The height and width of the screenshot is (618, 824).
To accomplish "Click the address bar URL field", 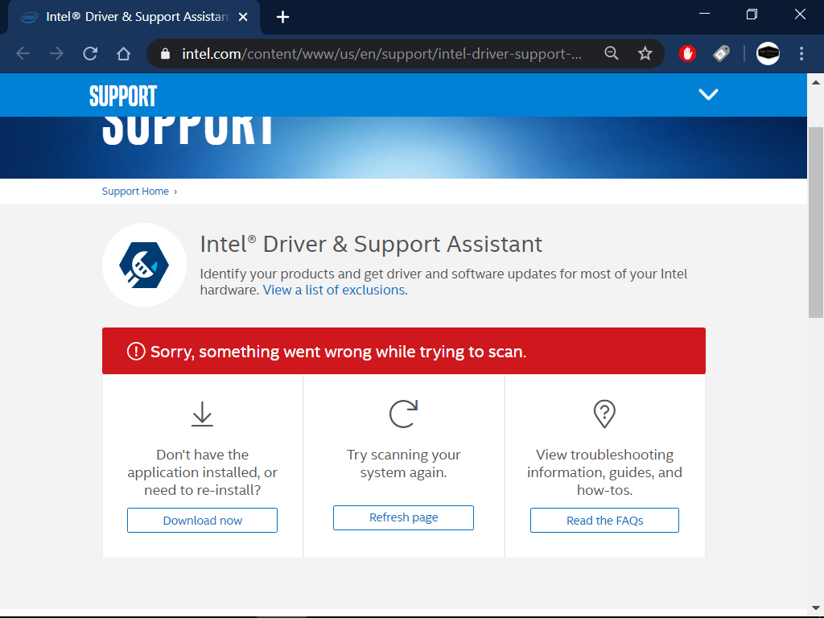I will tap(382, 54).
